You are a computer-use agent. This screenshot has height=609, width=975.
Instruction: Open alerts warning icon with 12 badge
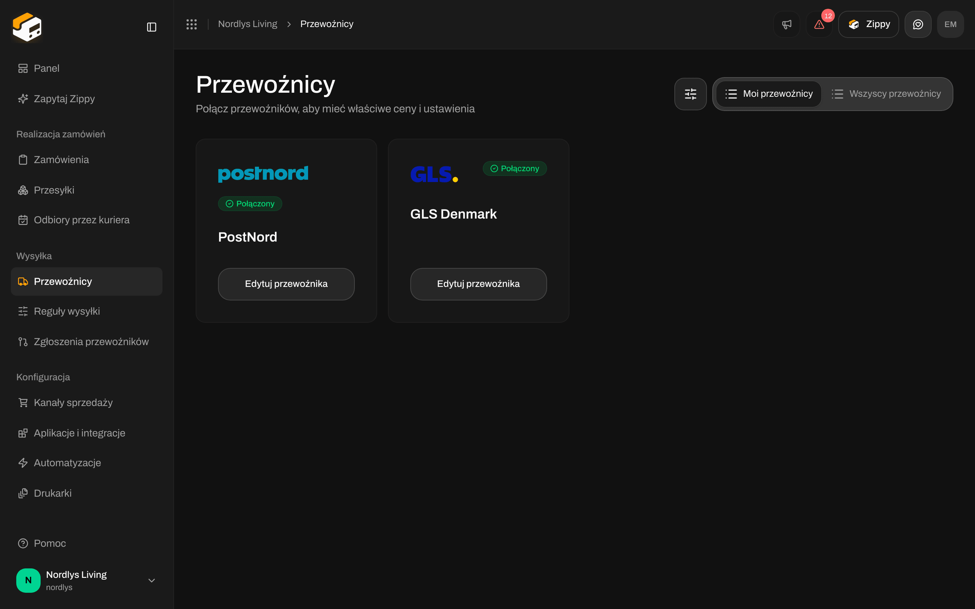[x=819, y=24]
